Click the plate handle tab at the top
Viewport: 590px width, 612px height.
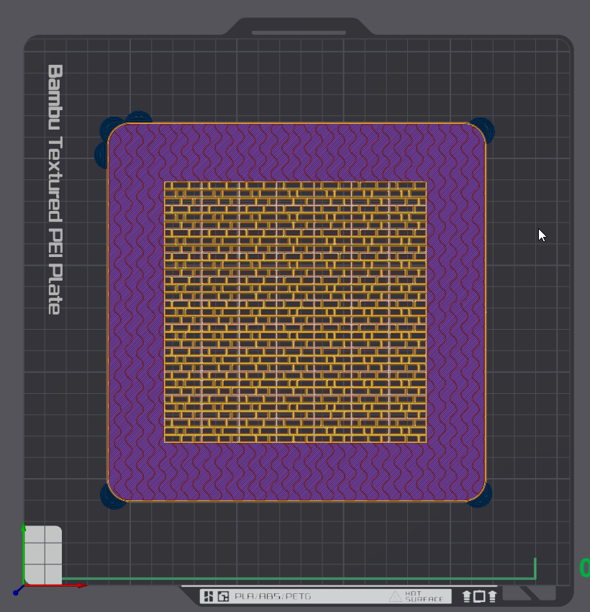299,27
